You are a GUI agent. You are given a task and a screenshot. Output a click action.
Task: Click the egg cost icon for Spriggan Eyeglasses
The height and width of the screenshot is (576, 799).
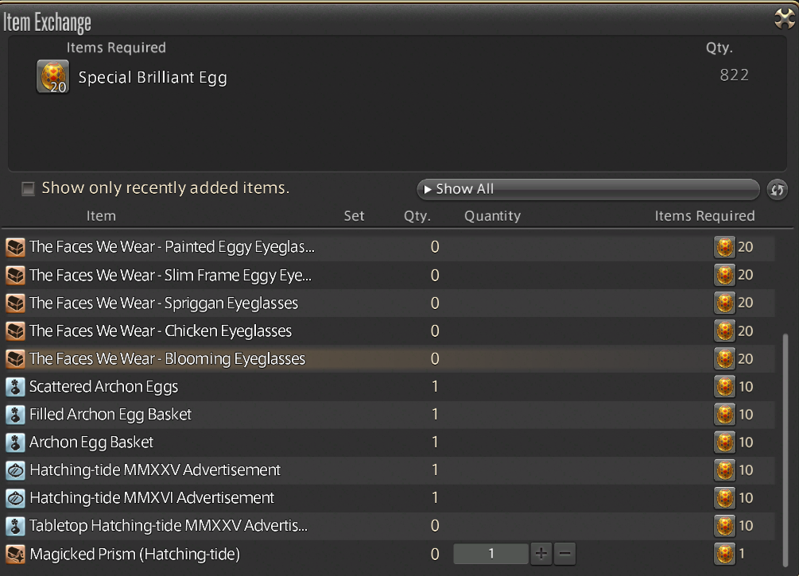[x=724, y=303]
